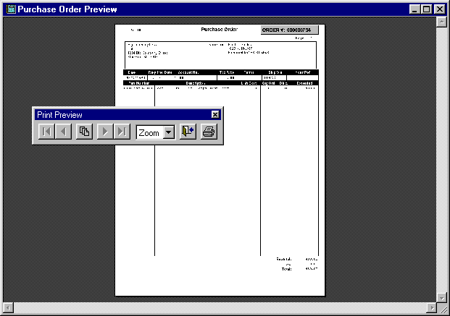Viewport: 450px width, 316px height.
Task: Click the Zoom combo box text field
Action: tap(149, 133)
